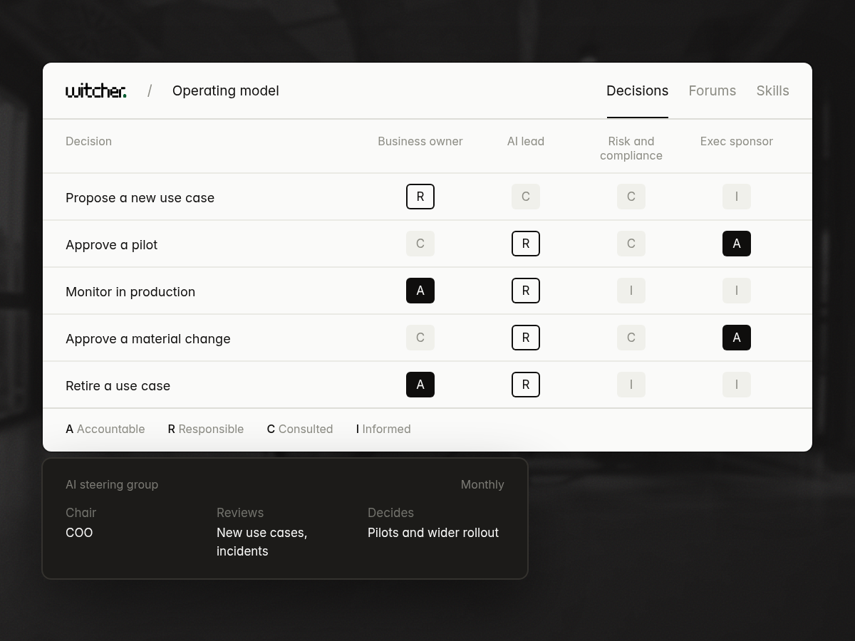Select the AI lead column header
855x641 pixels.
point(526,141)
